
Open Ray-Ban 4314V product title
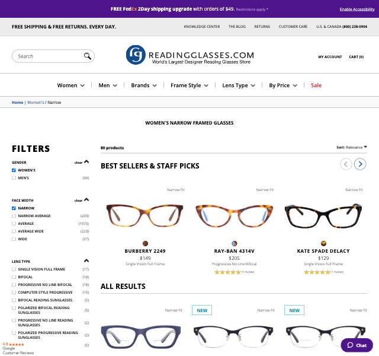(x=235, y=251)
